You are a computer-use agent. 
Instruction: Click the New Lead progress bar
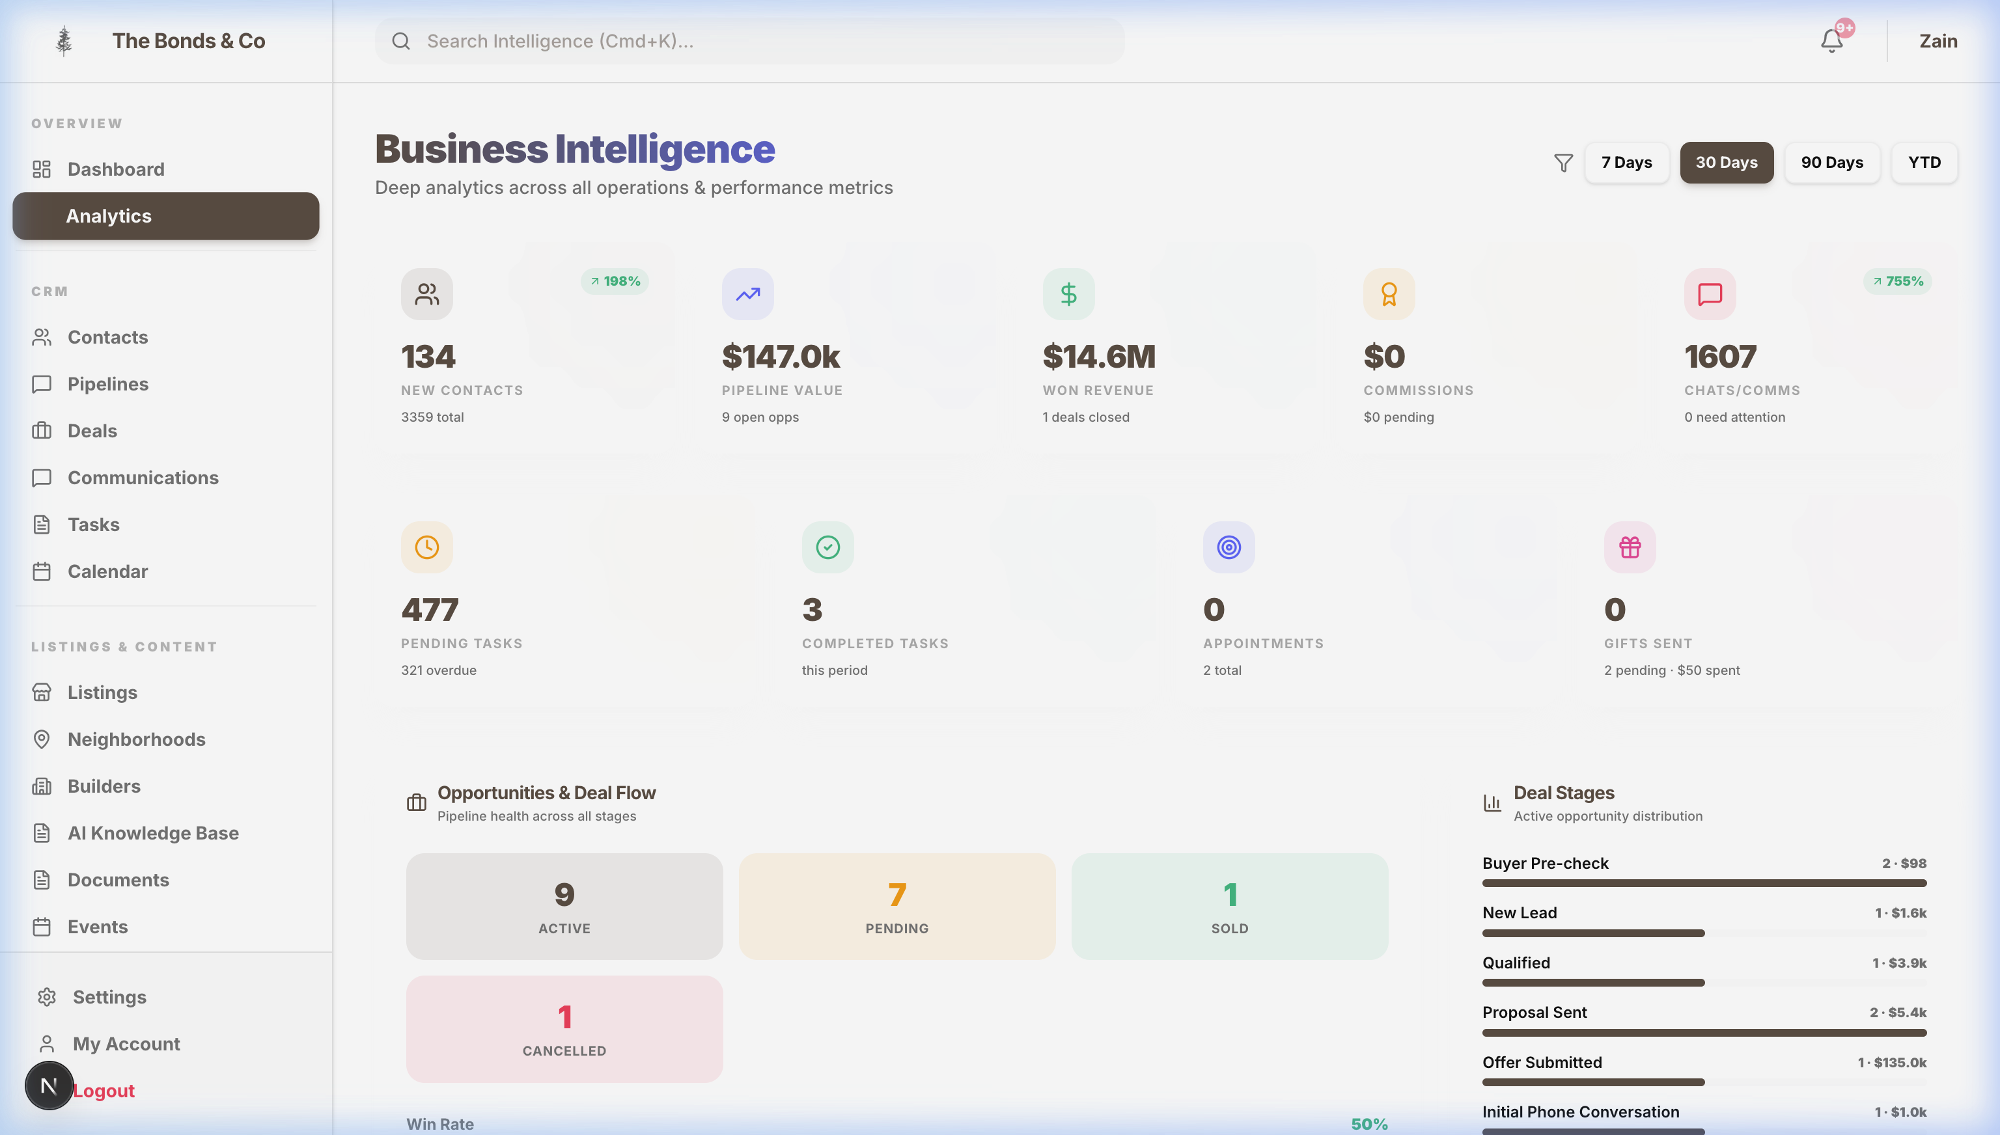point(1704,933)
